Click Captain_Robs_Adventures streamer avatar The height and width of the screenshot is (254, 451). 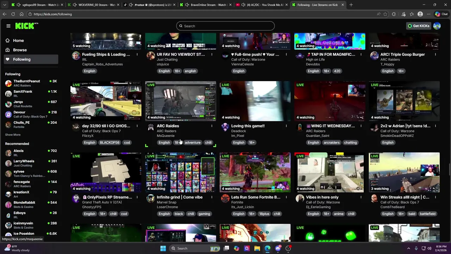point(76,56)
